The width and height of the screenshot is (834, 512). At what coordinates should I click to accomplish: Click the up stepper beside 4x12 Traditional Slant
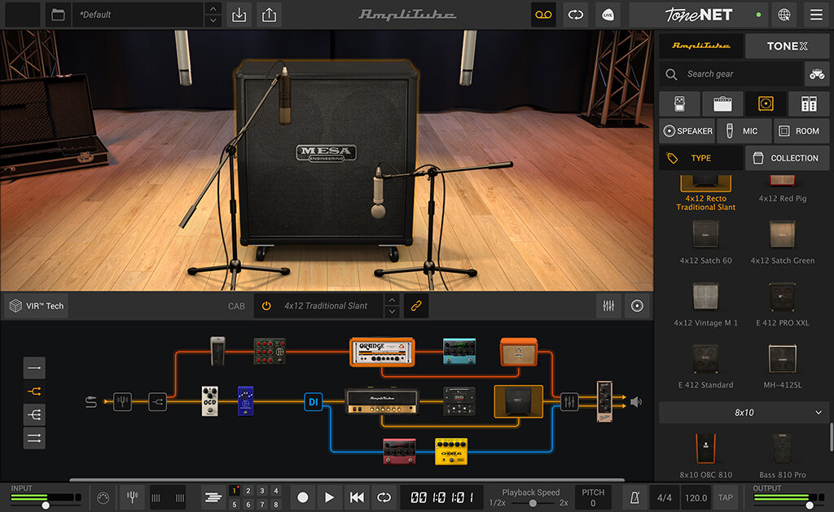click(392, 301)
